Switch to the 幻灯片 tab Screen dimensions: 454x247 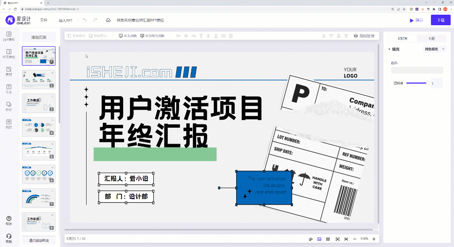[403, 39]
